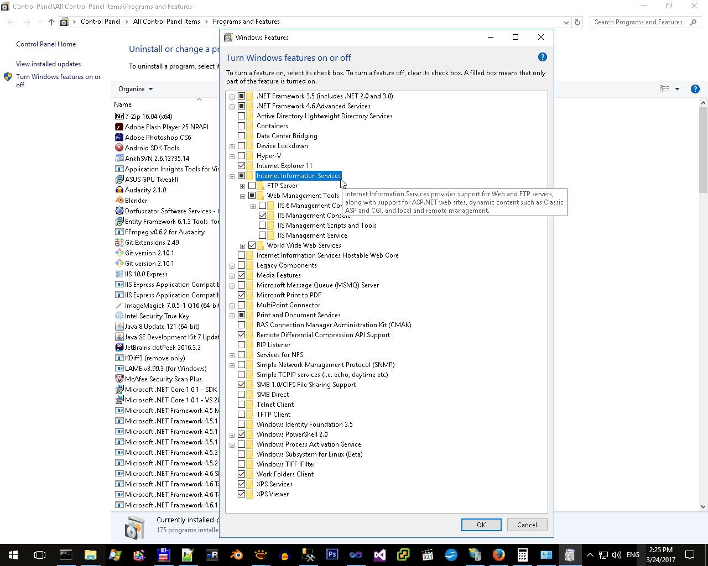The height and width of the screenshot is (566, 708).
Task: Expand the Hyper-V feature node
Action: coord(232,156)
